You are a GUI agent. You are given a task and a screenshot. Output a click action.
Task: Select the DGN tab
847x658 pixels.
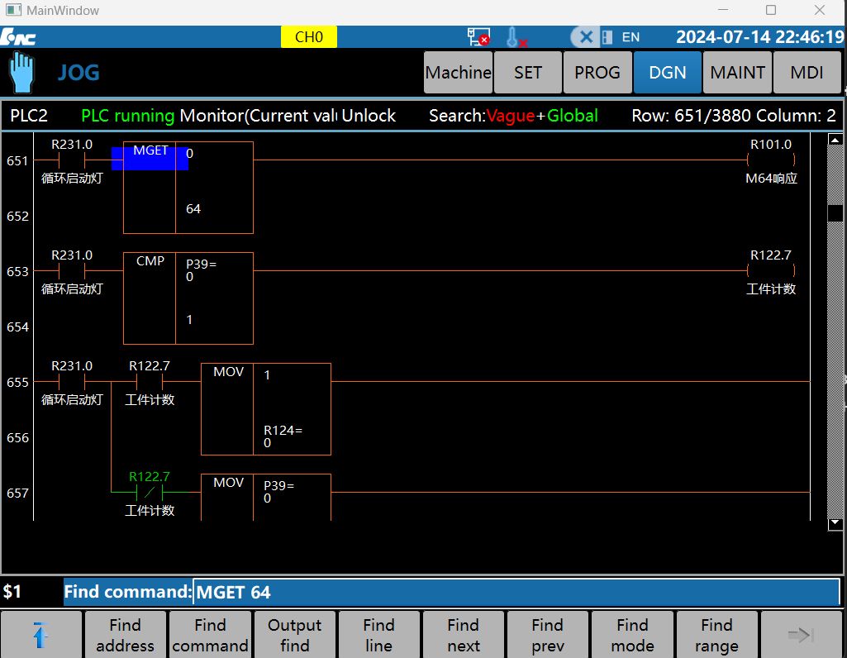[668, 73]
